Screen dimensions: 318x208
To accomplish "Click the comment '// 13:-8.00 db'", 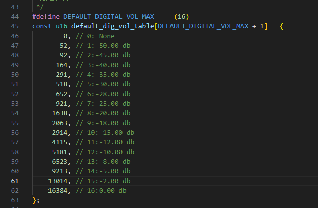I will [x=103, y=162].
